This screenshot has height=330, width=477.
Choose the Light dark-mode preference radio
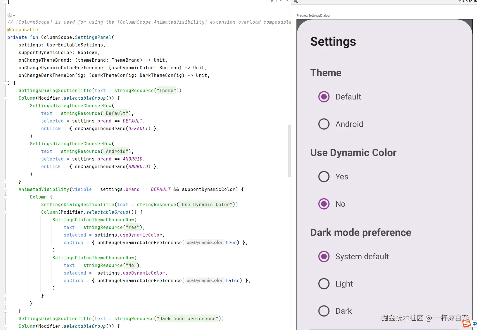point(324,284)
